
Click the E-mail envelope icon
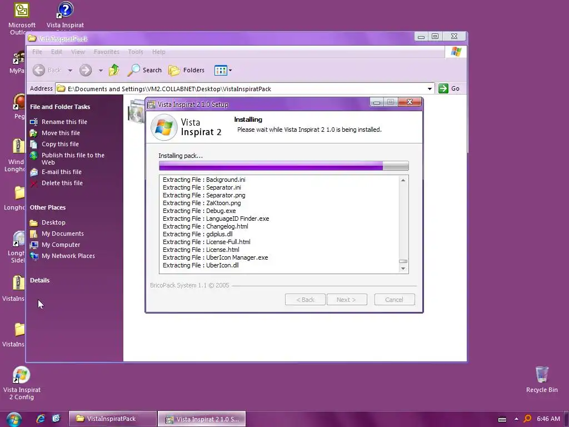(x=34, y=172)
